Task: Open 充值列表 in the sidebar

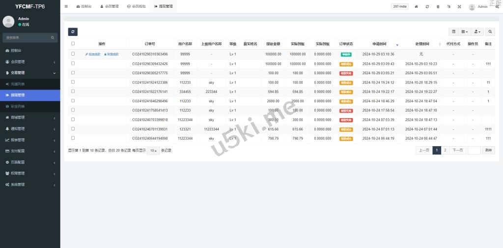Action: pos(18,84)
